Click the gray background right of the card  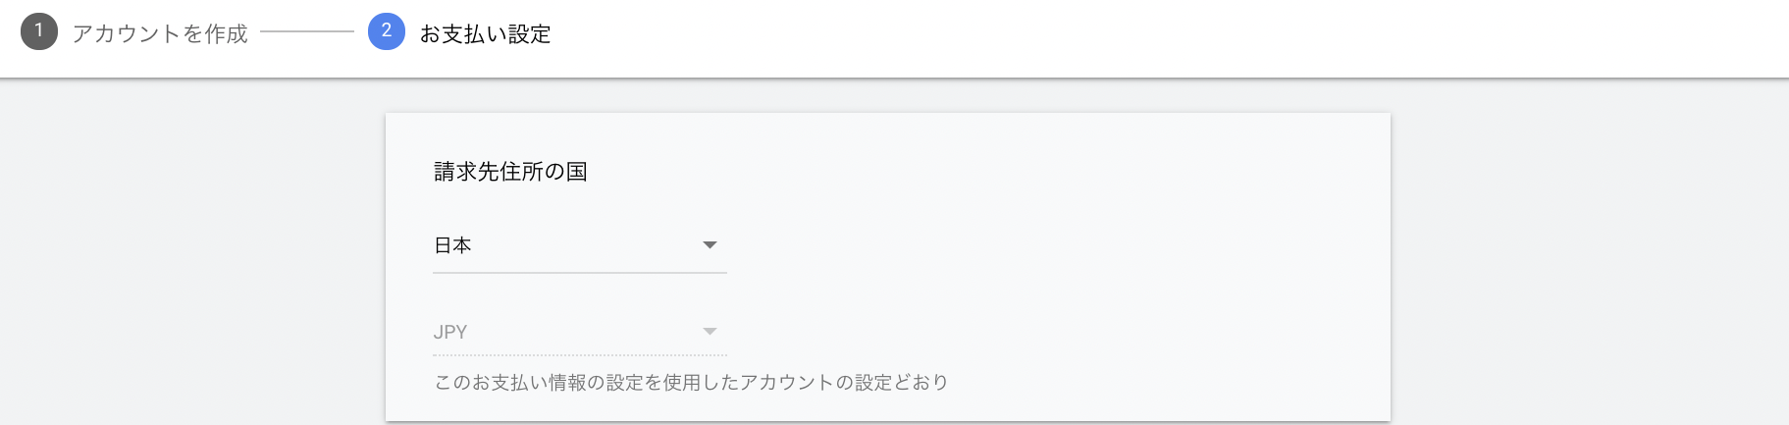point(1590,255)
